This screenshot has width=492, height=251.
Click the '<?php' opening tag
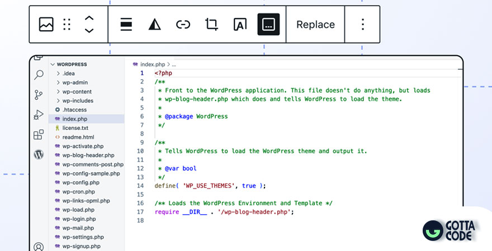point(163,73)
